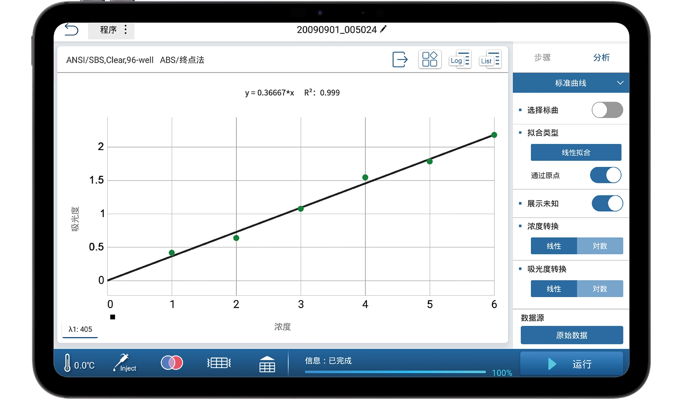Edit file name with pencil icon
The width and height of the screenshot is (682, 399).
tap(383, 29)
